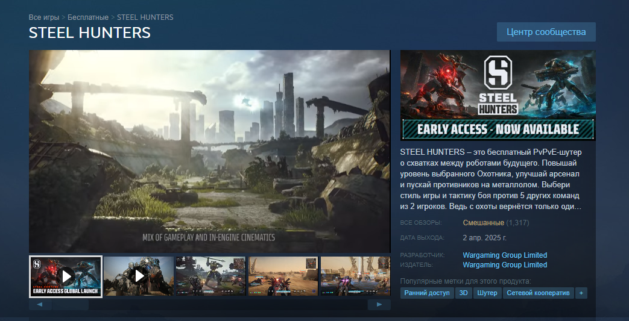Click the main trailer video player
This screenshot has height=321, width=629.
coord(209,151)
